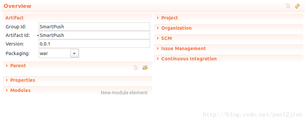This screenshot has height=121, width=306.
Task: Click the Packaging combo box showing war
Action: tap(59, 53)
